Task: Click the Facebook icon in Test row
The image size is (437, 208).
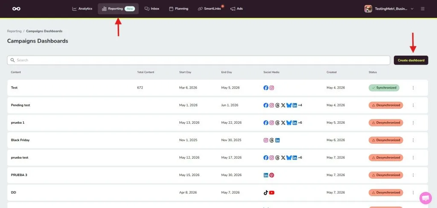Action: tap(266, 88)
